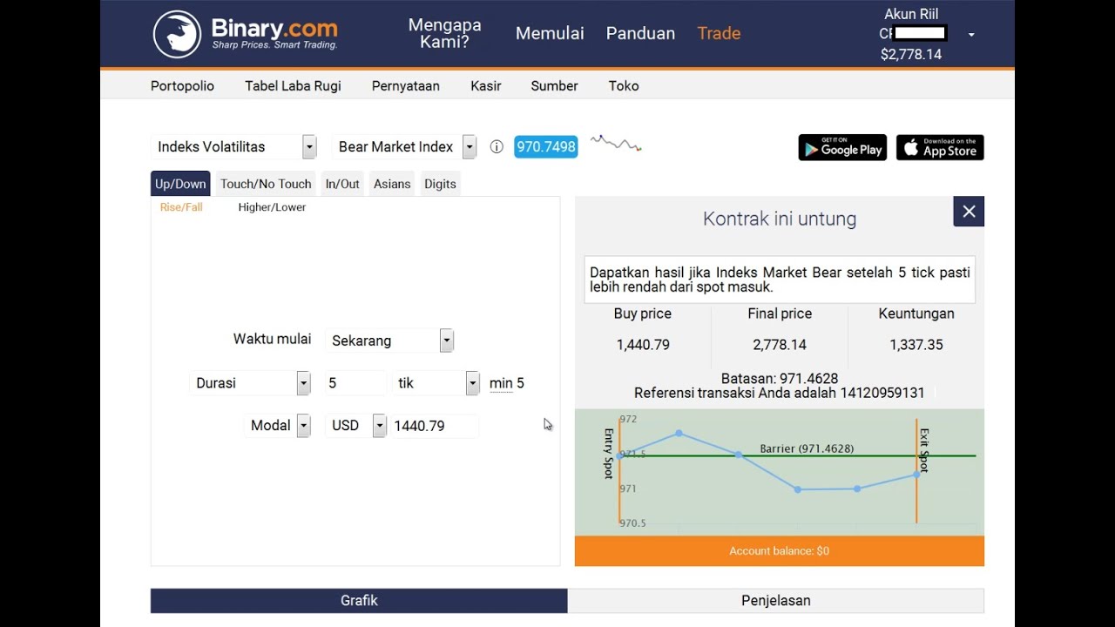Viewport: 1115px width, 627px height.
Task: Select Higher/Lower contract type
Action: (x=272, y=207)
